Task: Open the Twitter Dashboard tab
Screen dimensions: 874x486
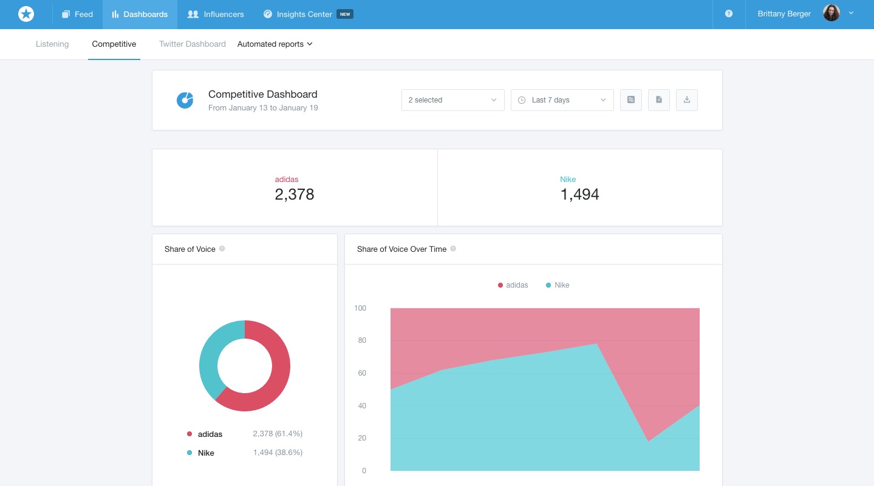Action: click(x=193, y=44)
